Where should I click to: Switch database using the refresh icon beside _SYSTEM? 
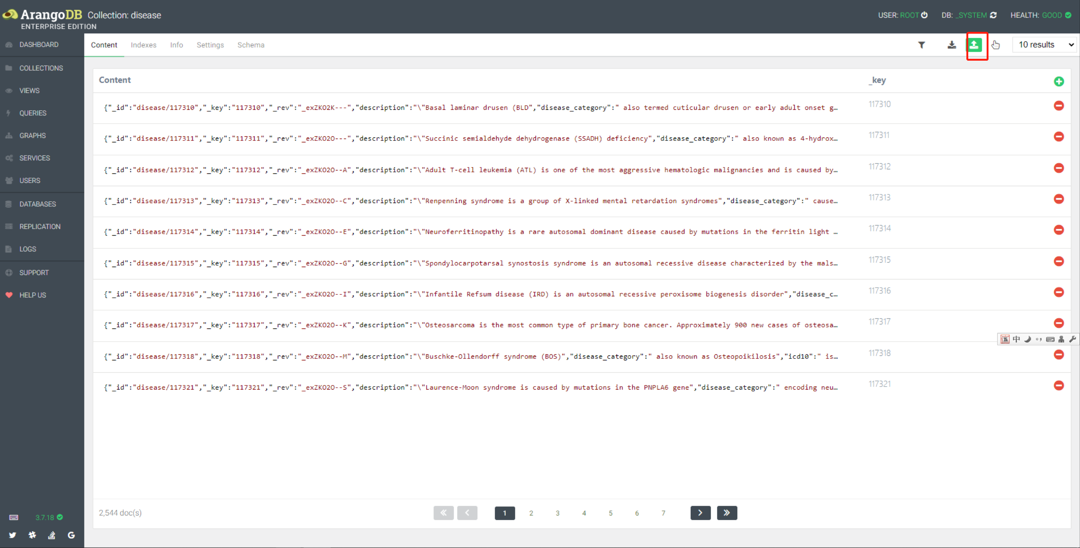pyautogui.click(x=993, y=15)
